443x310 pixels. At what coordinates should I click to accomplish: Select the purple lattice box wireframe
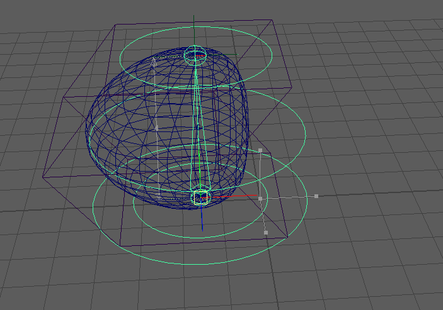click(167, 133)
